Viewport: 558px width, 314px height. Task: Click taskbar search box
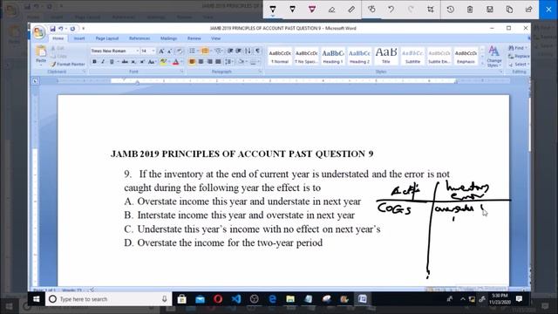click(x=108, y=299)
